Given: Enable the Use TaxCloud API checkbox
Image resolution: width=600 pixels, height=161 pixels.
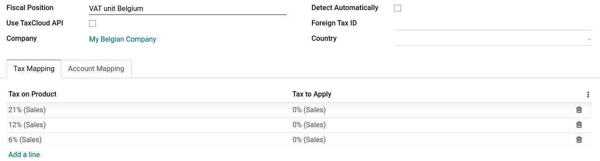Looking at the screenshot, I should click(93, 23).
